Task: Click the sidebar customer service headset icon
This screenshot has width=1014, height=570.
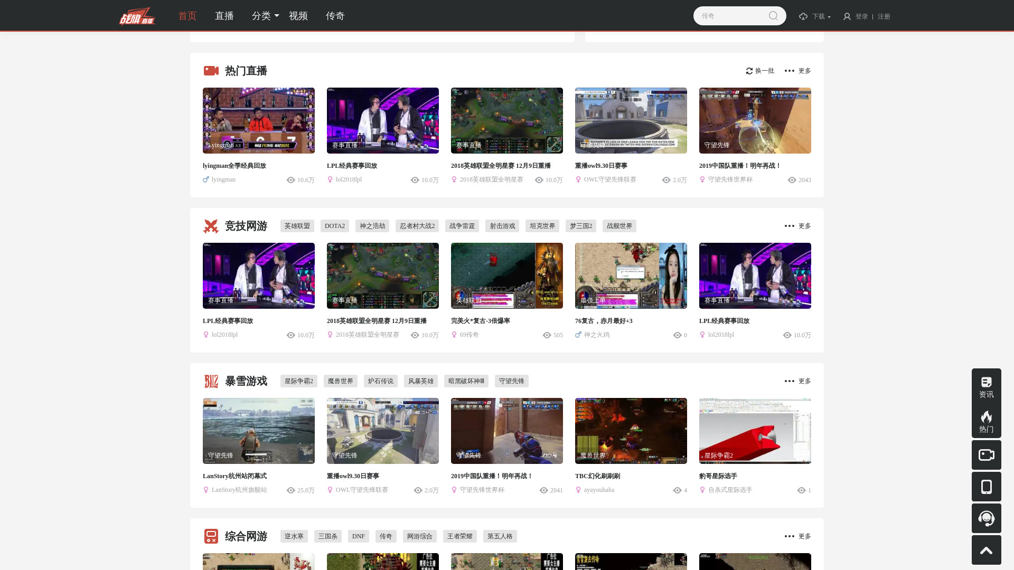Action: click(x=987, y=518)
